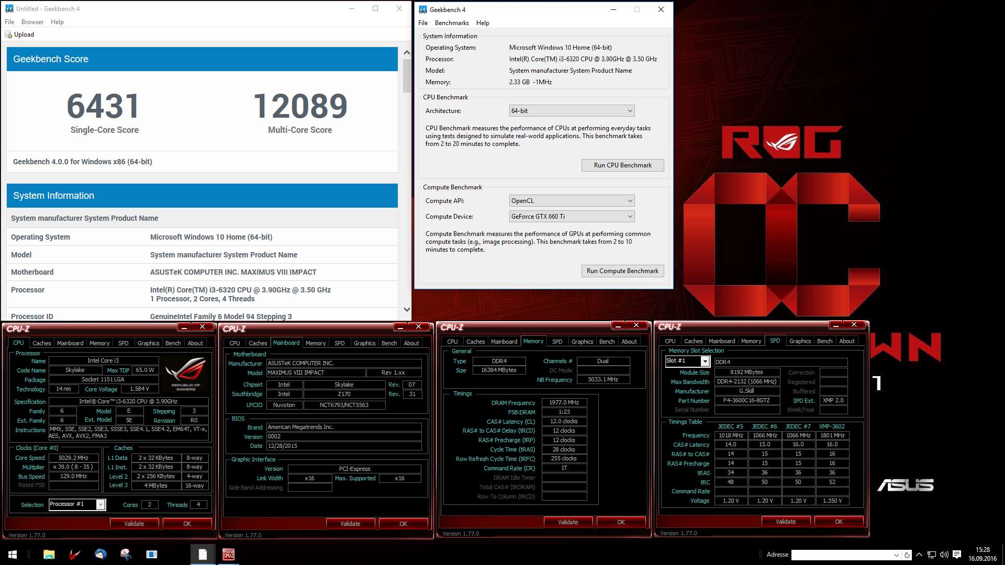Click the Upload icon in the Geekbench toolbar
Screen dimensions: 1005x565
8,35
